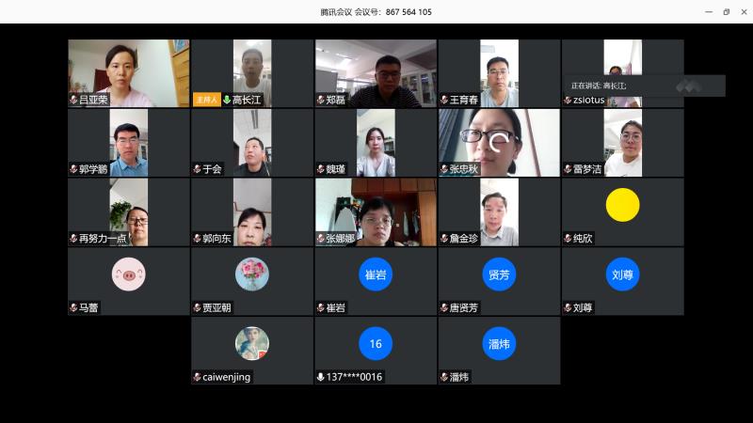Image resolution: width=753 pixels, height=423 pixels.
Task: Click the pig avatar of 马蕾
Action: click(x=128, y=274)
